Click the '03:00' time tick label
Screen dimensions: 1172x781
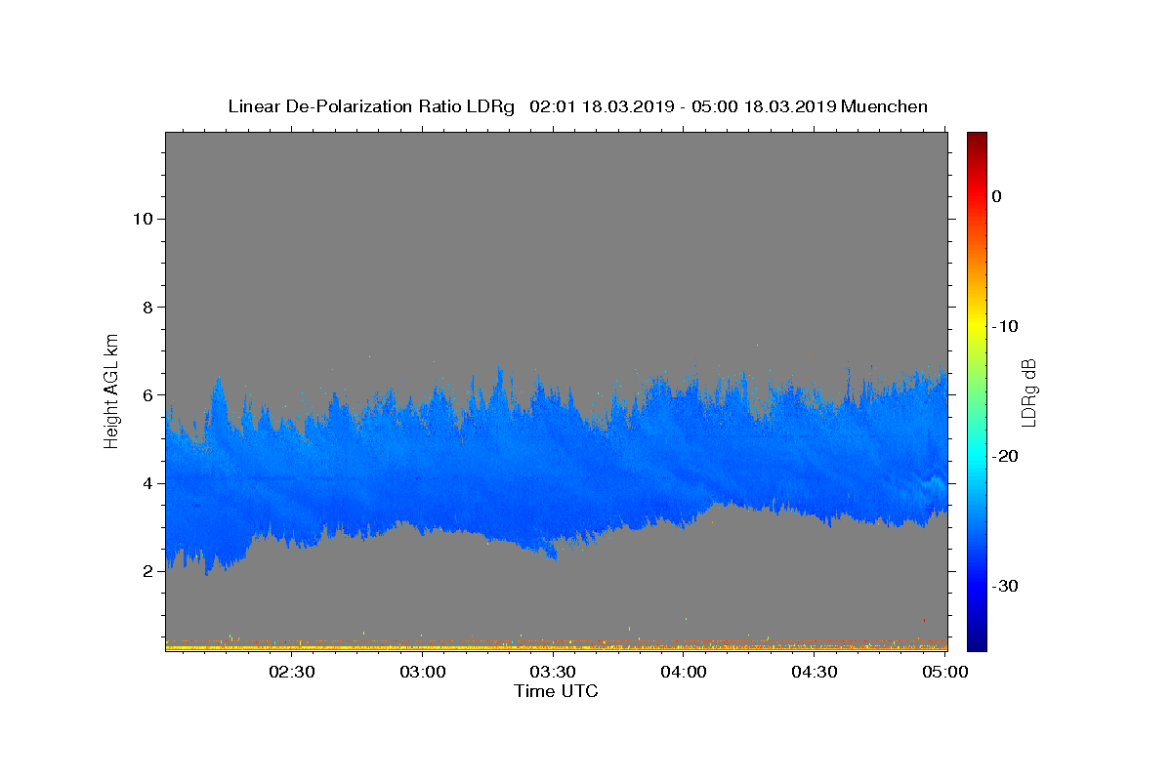click(423, 672)
